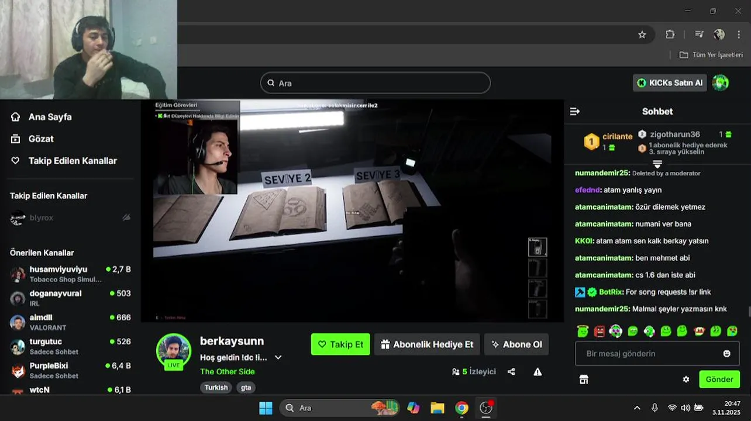Viewport: 751px width, 421px height.
Task: Open The Other Side category link
Action: (x=228, y=371)
